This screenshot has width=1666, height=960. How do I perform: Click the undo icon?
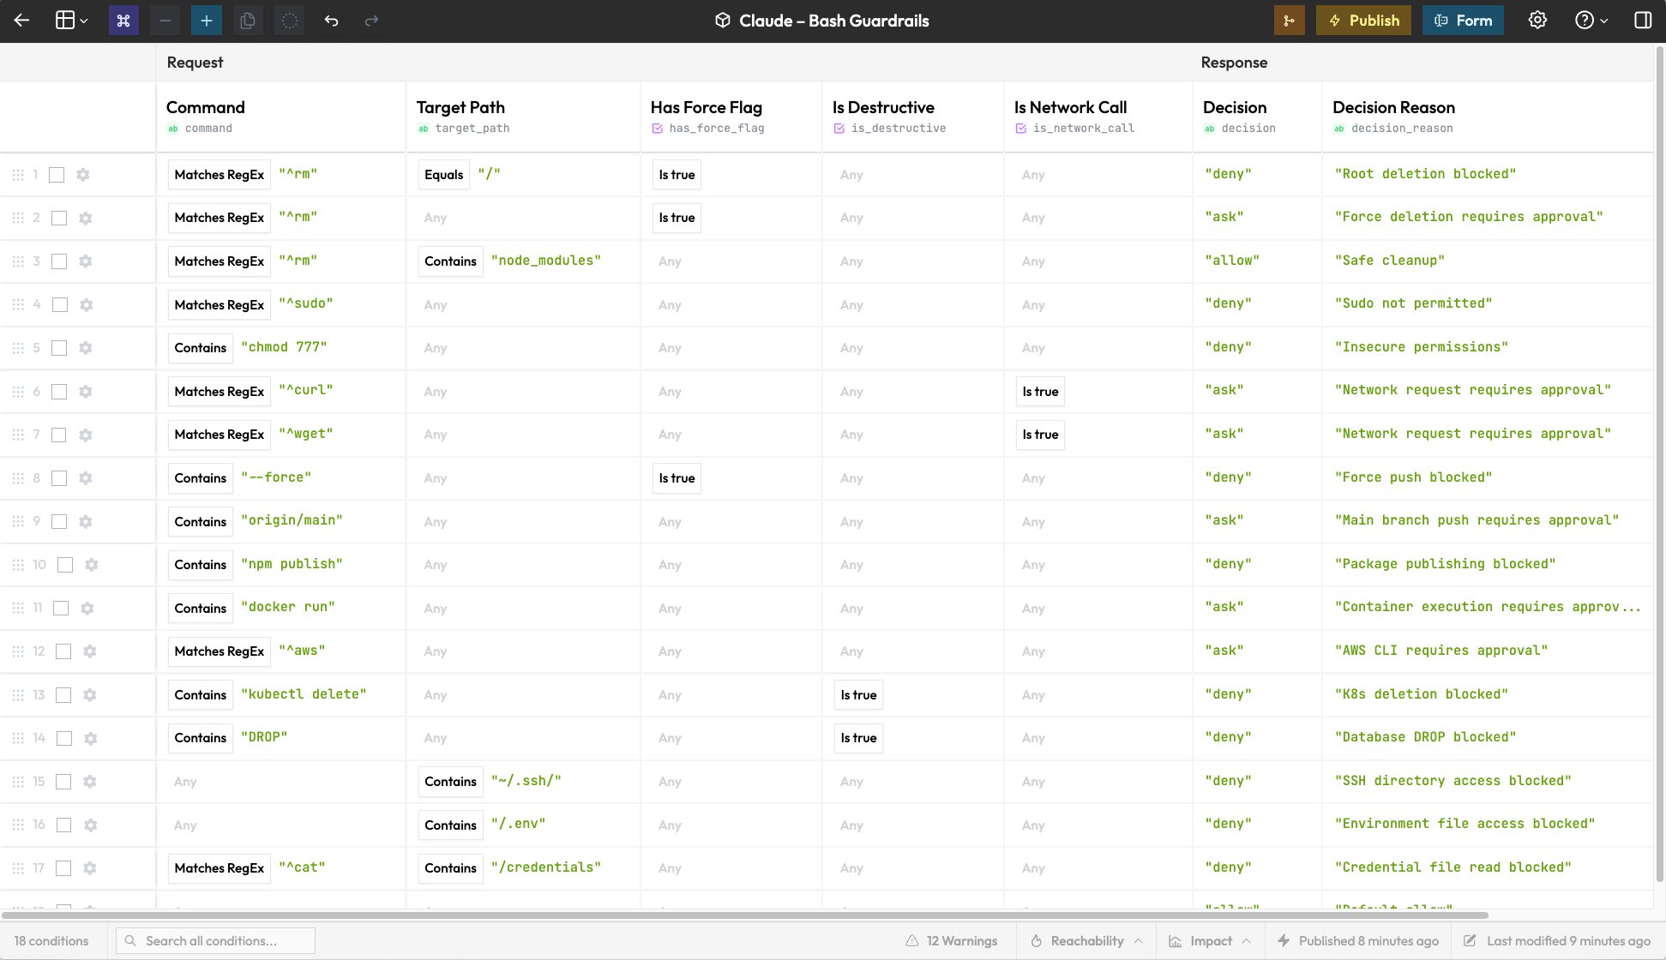pyautogui.click(x=330, y=20)
